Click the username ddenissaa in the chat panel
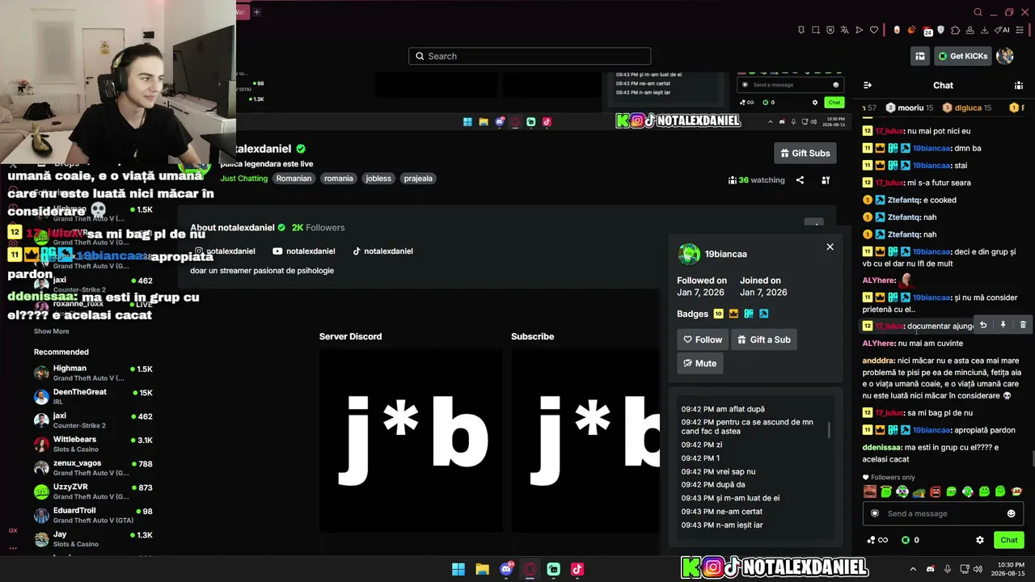Screen dimensions: 1035x582 [881, 448]
